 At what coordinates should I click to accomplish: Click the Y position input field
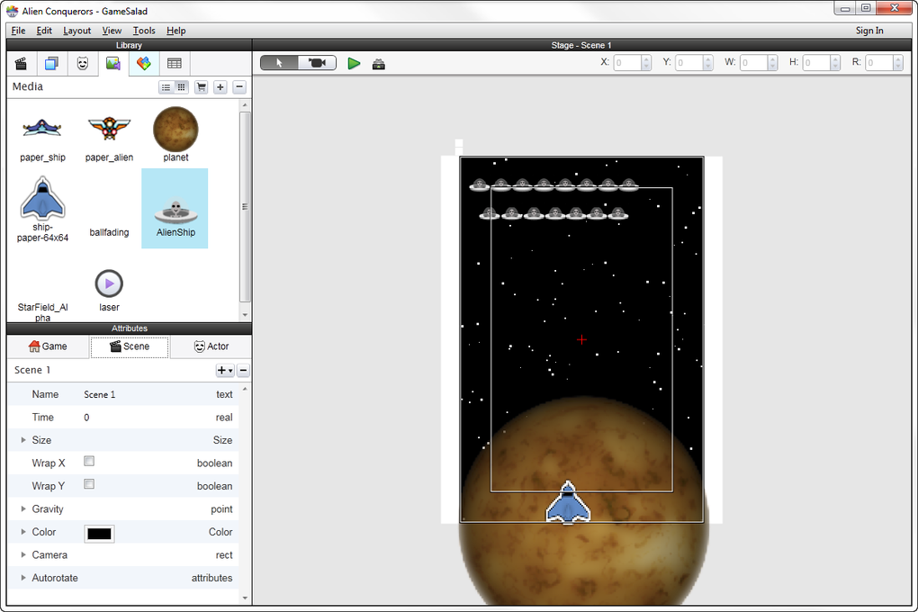point(689,63)
